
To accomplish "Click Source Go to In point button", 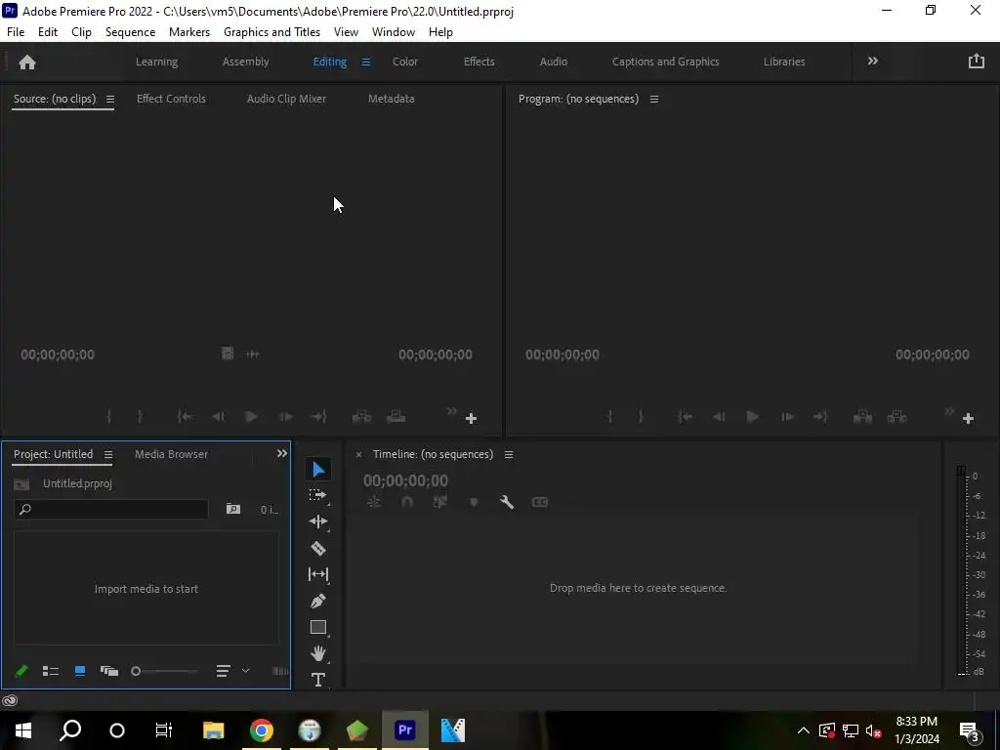I will [x=185, y=417].
